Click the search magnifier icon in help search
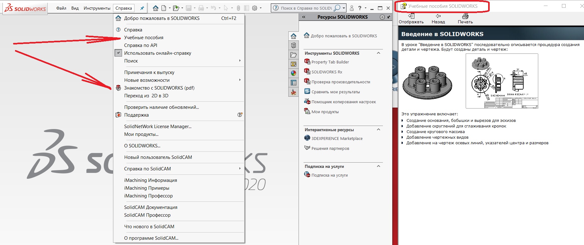This screenshot has width=584, height=245. (x=337, y=8)
